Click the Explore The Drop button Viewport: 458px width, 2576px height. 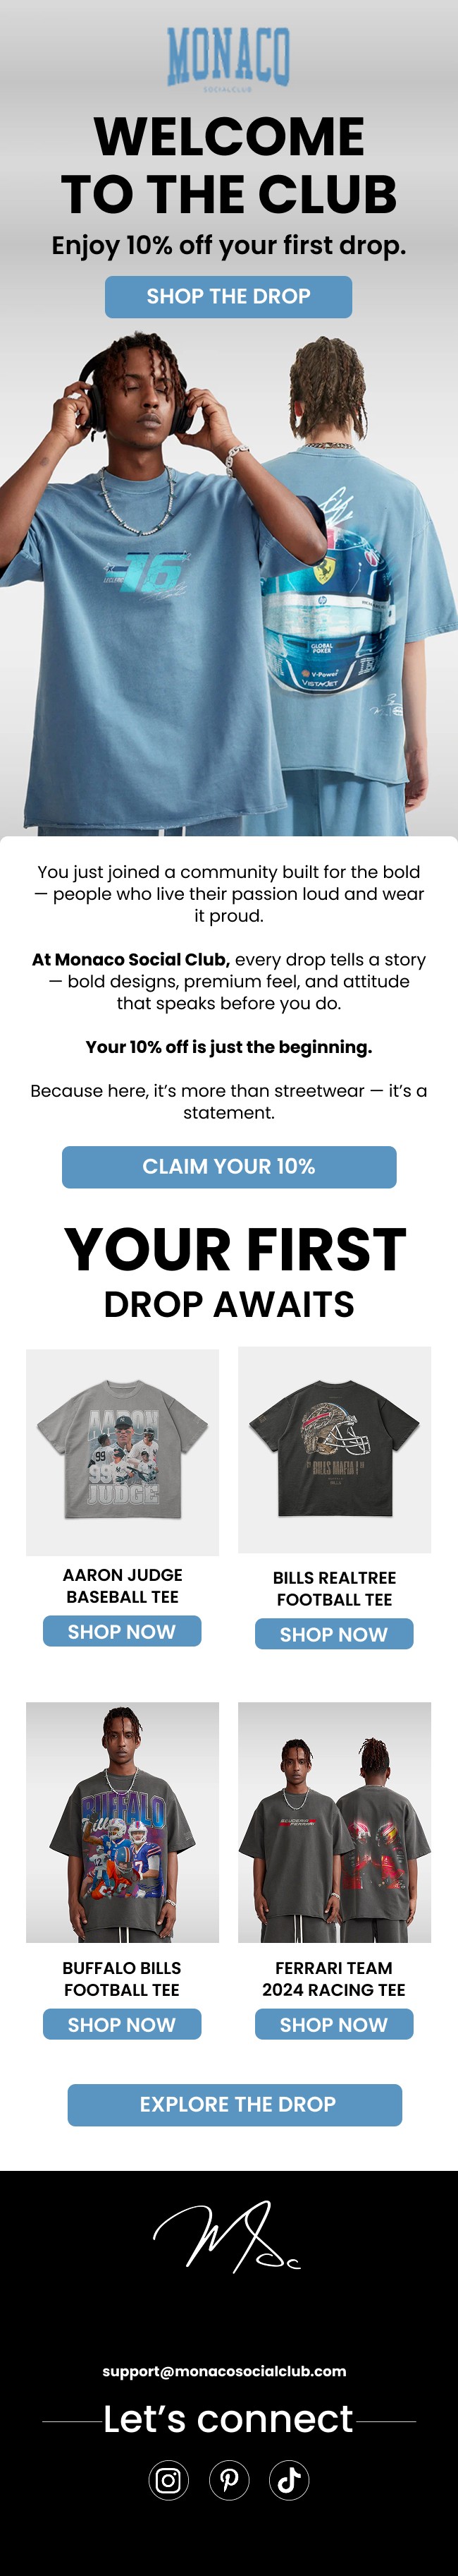click(235, 2105)
